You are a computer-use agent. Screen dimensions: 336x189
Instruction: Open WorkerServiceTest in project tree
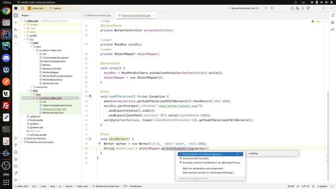(x=52, y=113)
